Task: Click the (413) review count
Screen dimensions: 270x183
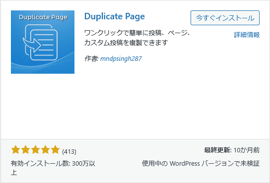Action: (69, 151)
